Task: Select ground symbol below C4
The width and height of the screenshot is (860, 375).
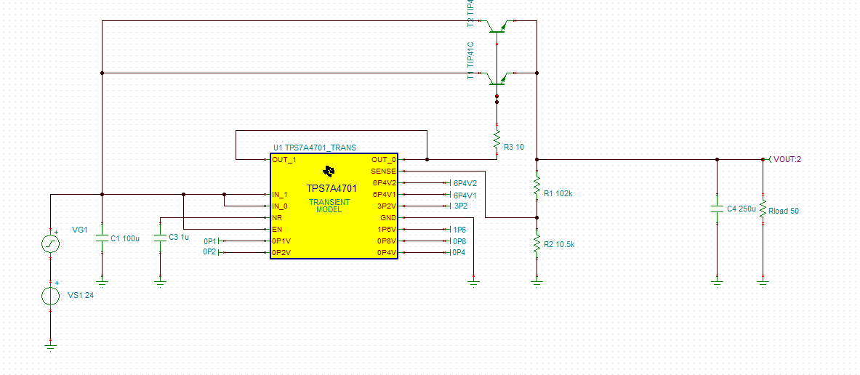Action: point(717,283)
